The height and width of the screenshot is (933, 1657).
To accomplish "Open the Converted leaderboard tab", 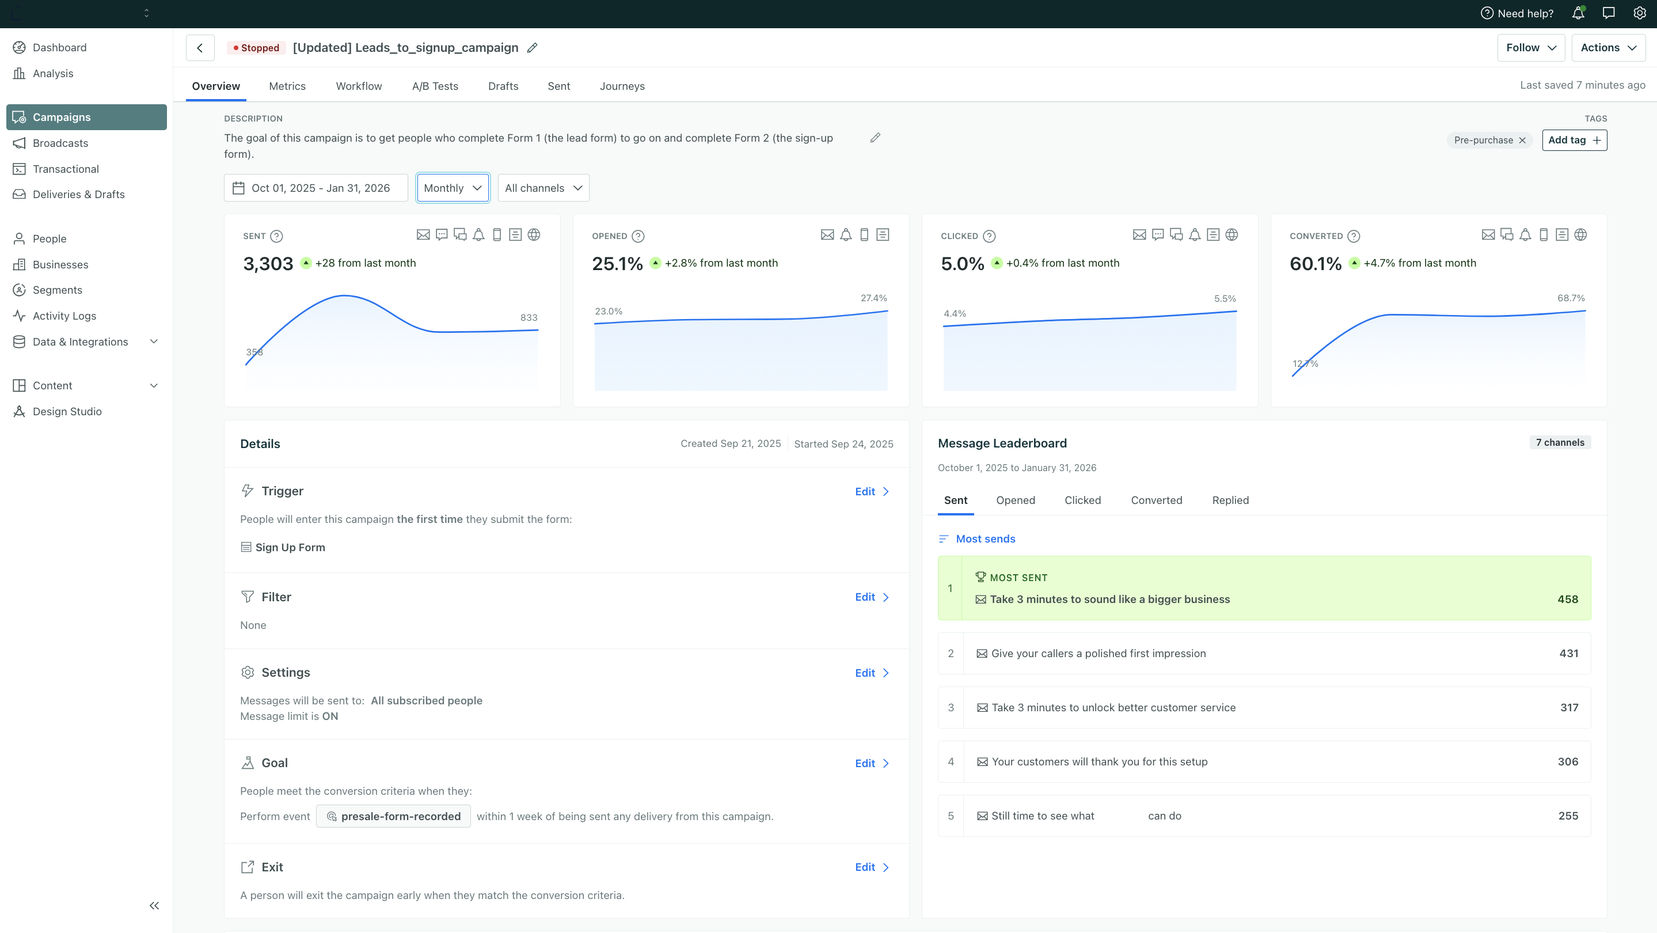I will coord(1157,500).
